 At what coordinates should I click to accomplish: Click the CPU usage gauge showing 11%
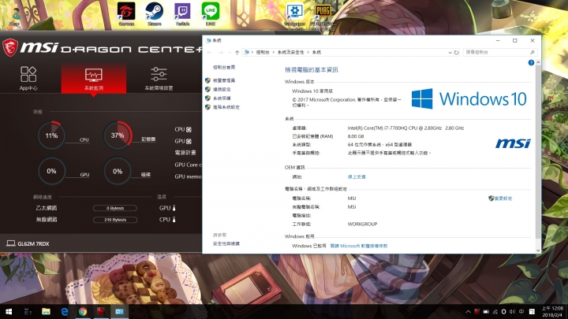(x=52, y=135)
